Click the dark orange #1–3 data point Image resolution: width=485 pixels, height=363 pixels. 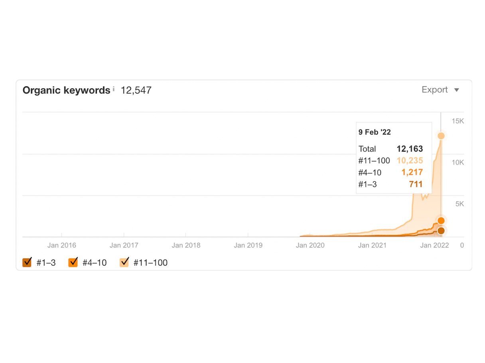click(x=441, y=231)
